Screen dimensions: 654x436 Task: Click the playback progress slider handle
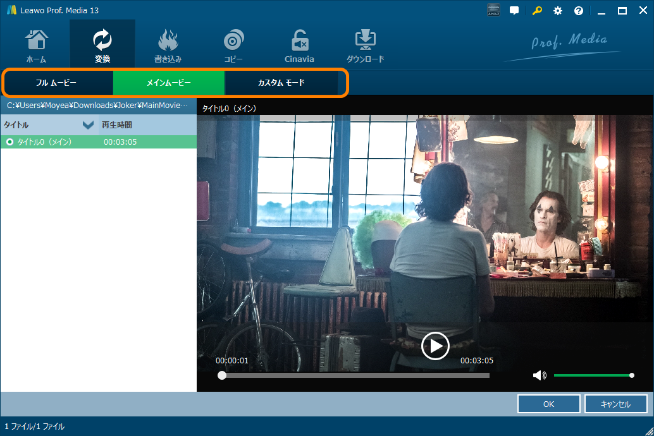[x=222, y=375]
